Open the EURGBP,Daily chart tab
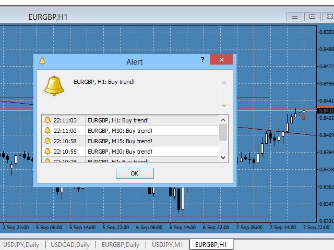 pyautogui.click(x=120, y=245)
